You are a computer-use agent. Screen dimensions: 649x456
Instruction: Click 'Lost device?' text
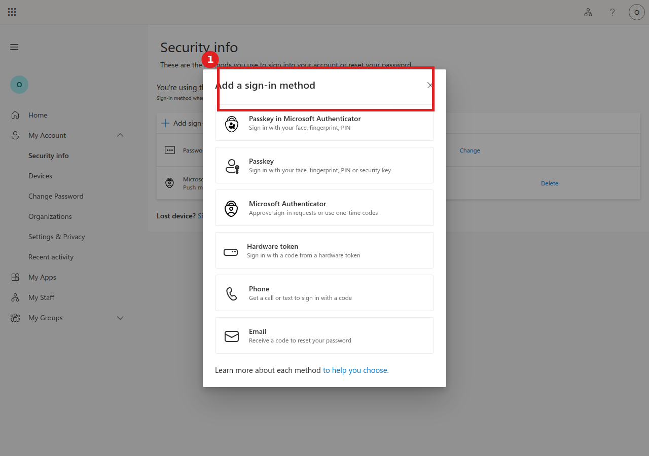(176, 216)
